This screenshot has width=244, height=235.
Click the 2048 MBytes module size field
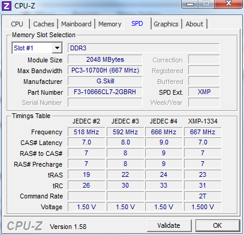click(105, 59)
